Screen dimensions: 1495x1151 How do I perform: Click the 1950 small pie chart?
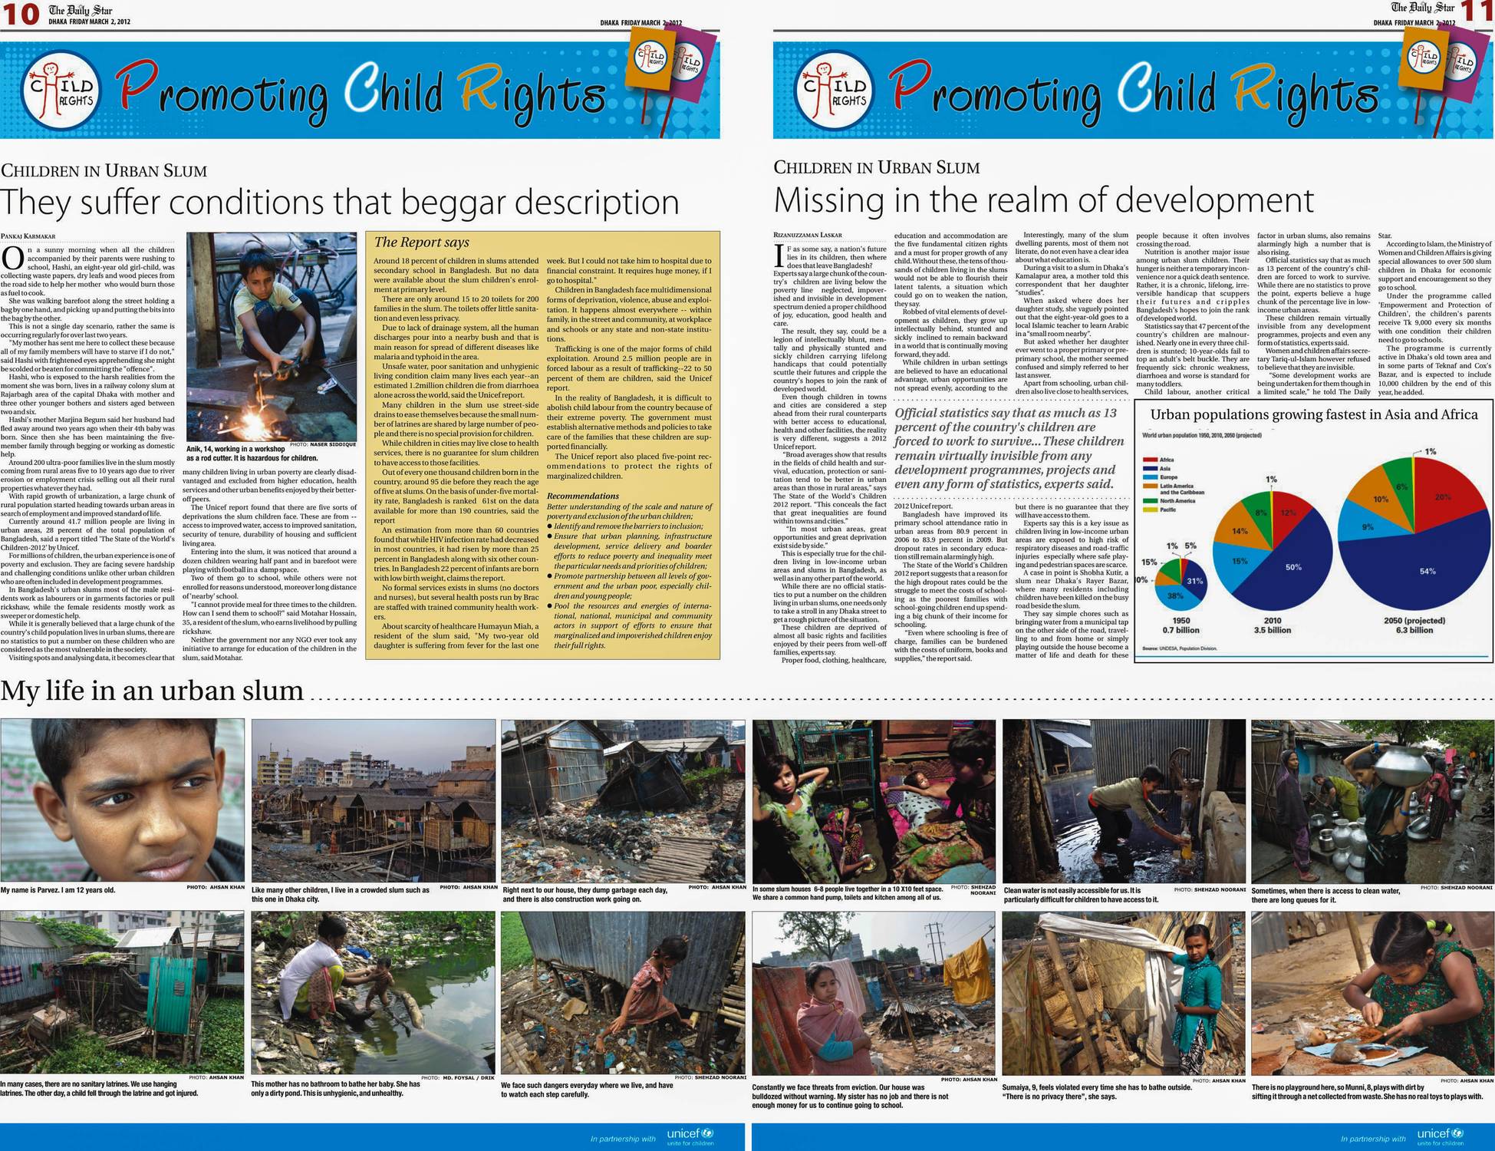click(1181, 586)
